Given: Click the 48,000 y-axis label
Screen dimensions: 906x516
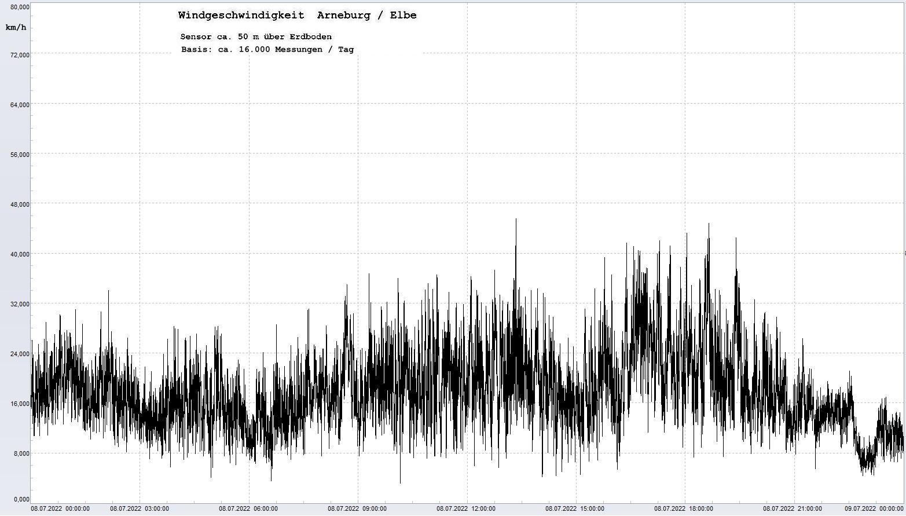Looking at the screenshot, I should click(x=20, y=204).
